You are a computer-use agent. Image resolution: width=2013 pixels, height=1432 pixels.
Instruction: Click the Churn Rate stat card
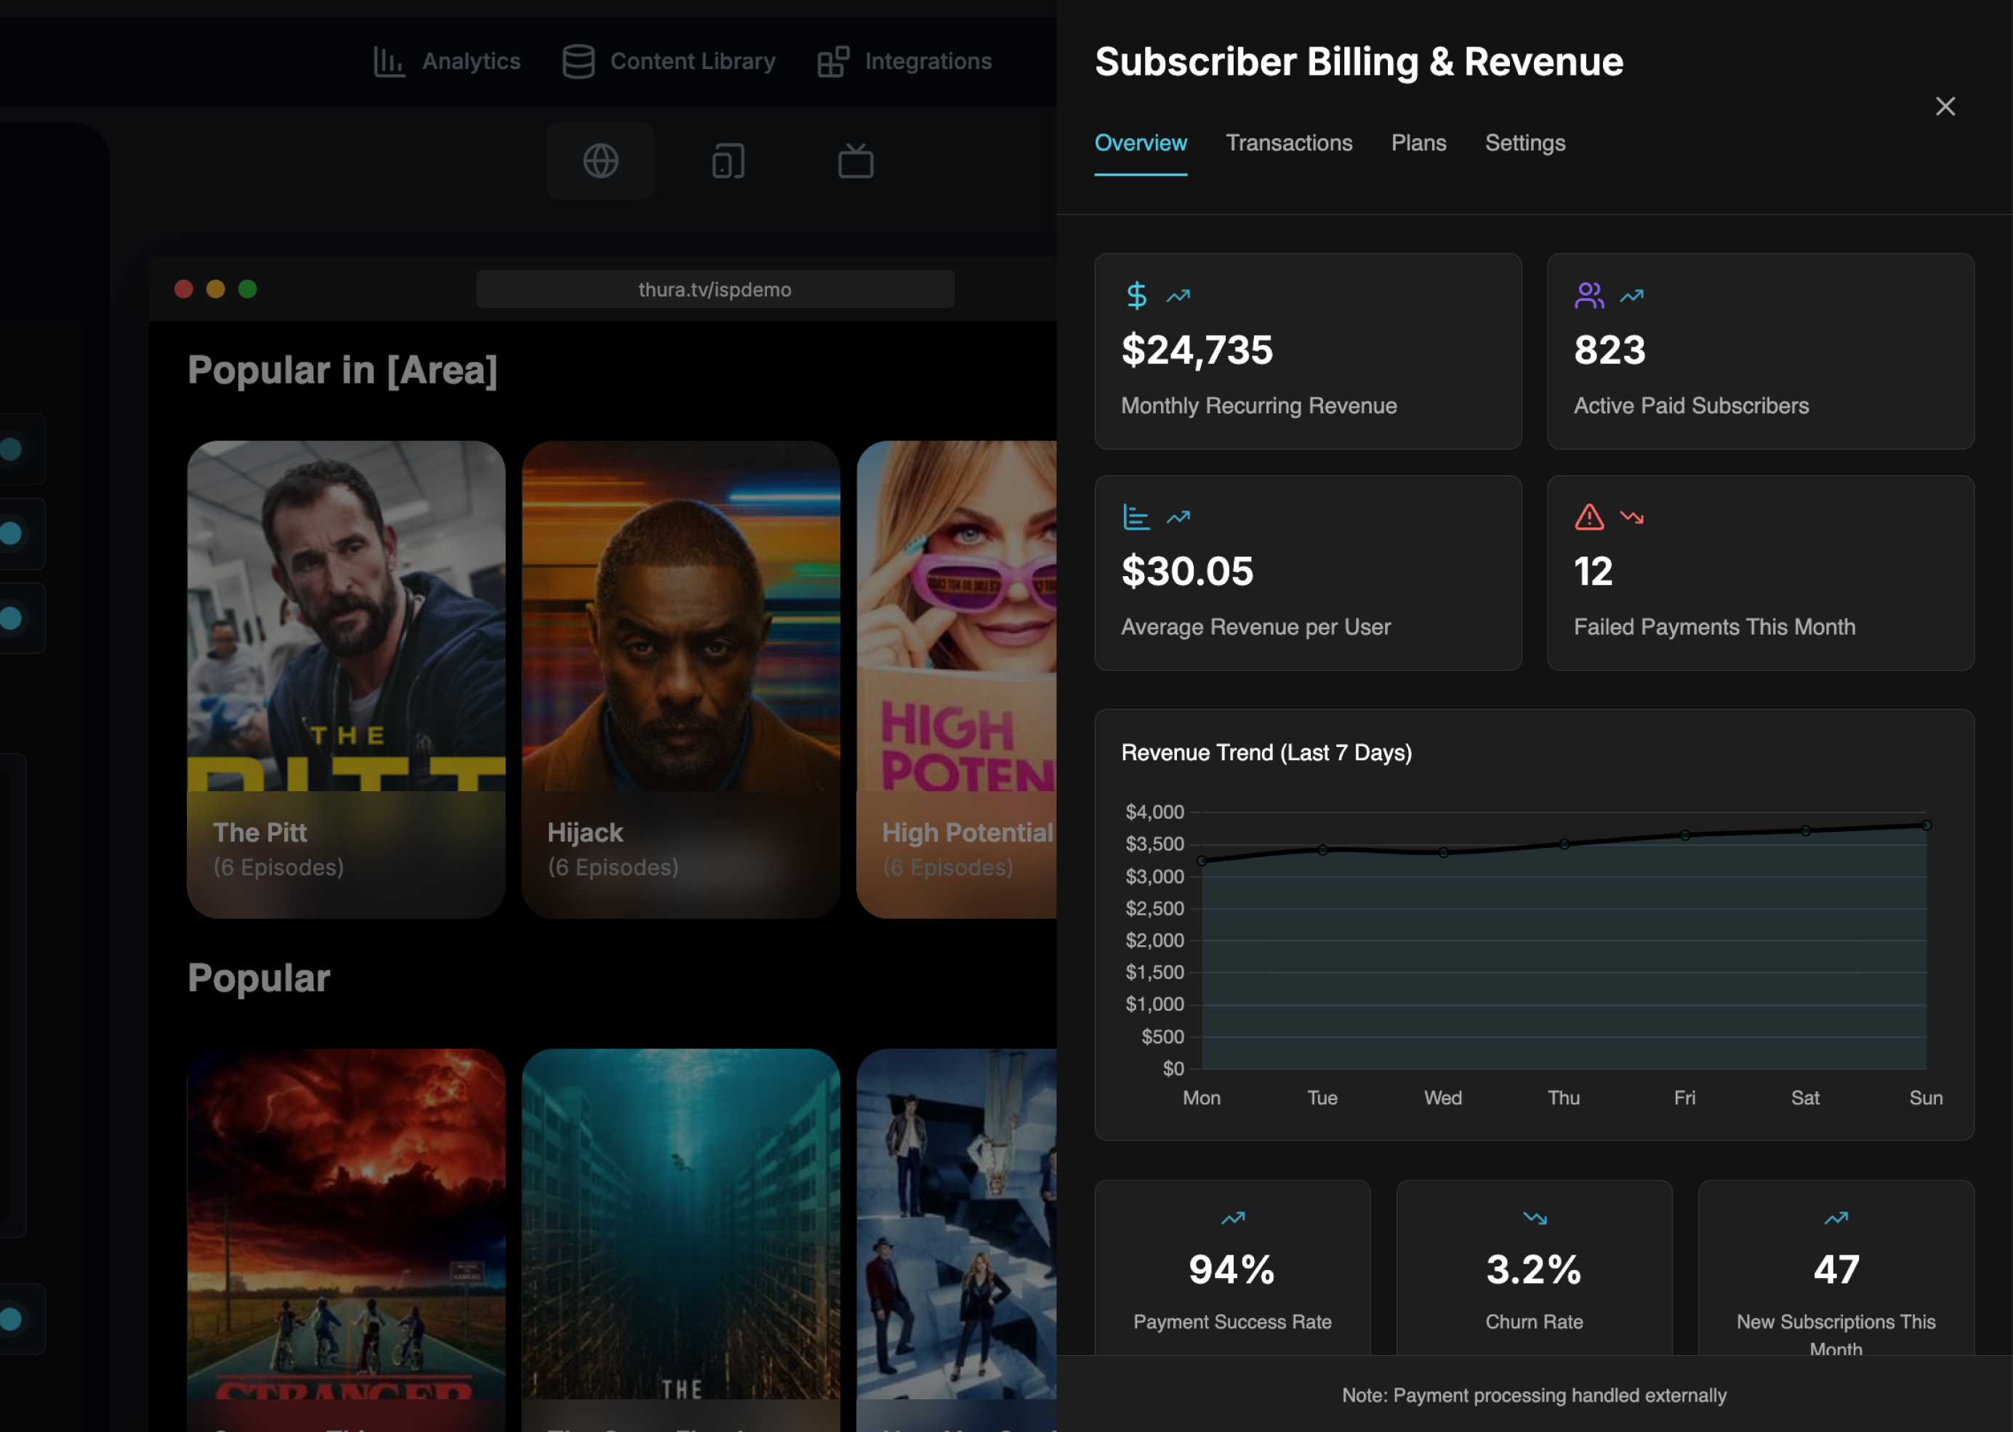click(1533, 1270)
